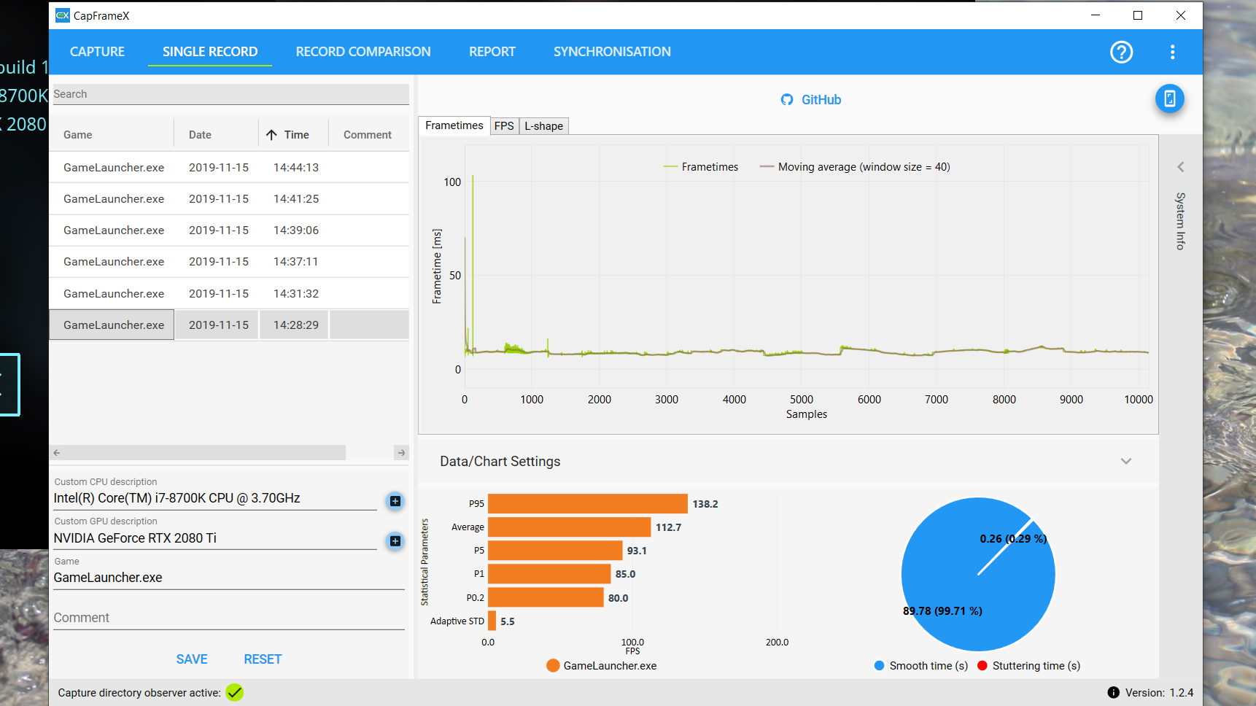Toggle the Moving average legend series

click(x=855, y=167)
